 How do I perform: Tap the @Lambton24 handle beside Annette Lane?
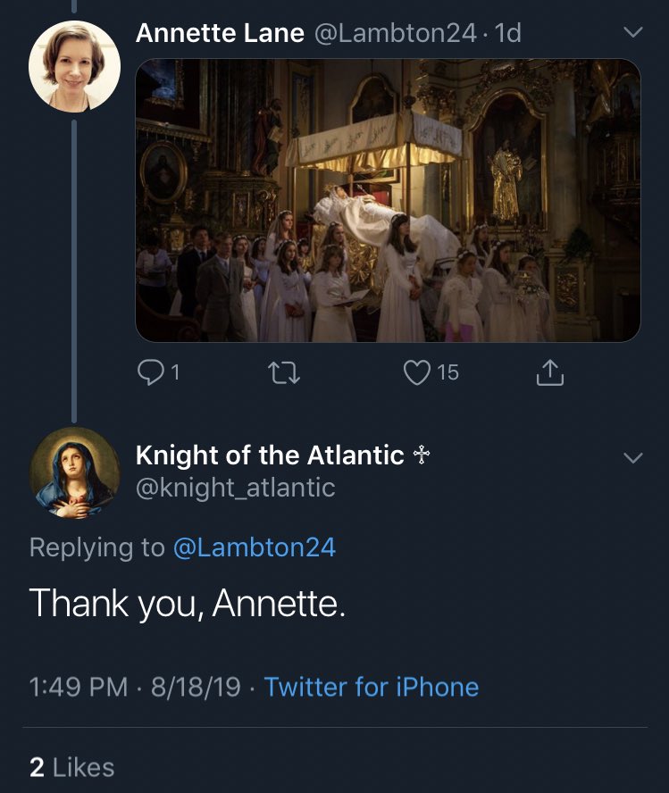(x=393, y=34)
